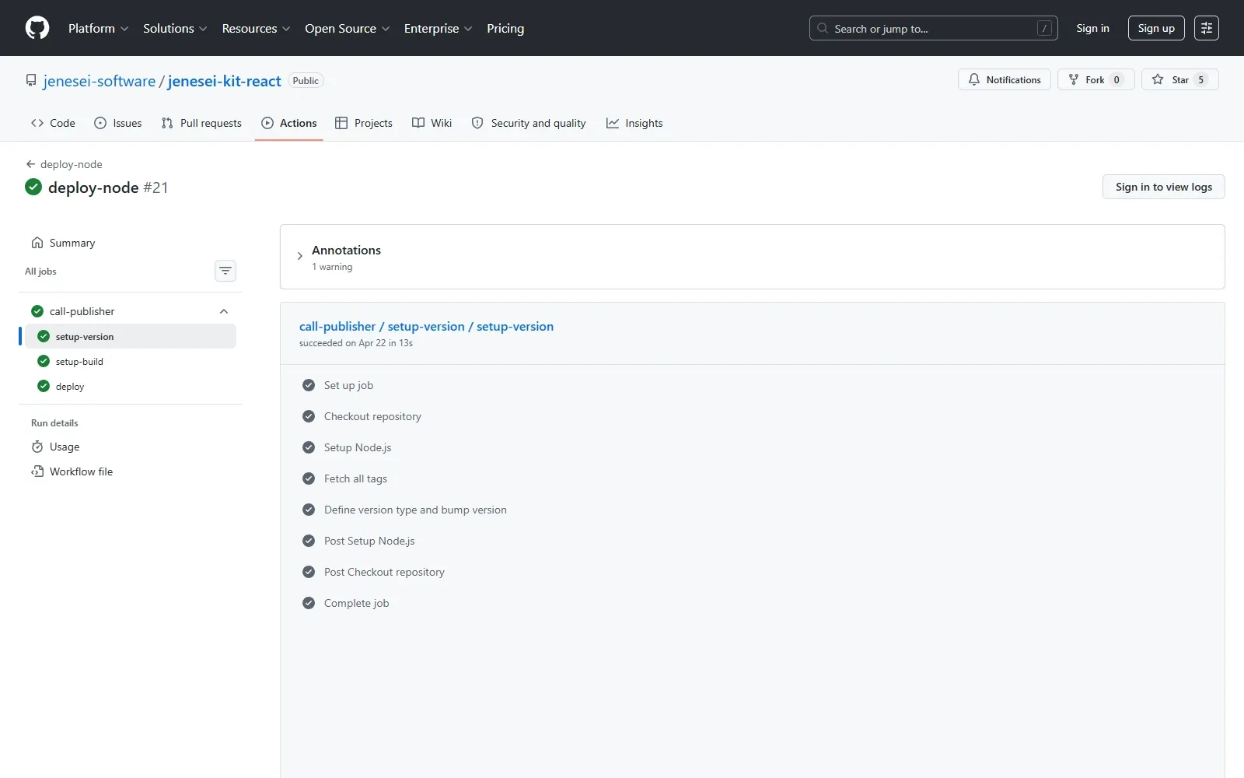Select the Actions tab
The width and height of the screenshot is (1244, 778).
289,123
